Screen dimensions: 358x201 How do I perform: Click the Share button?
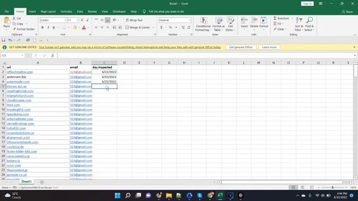[347, 12]
